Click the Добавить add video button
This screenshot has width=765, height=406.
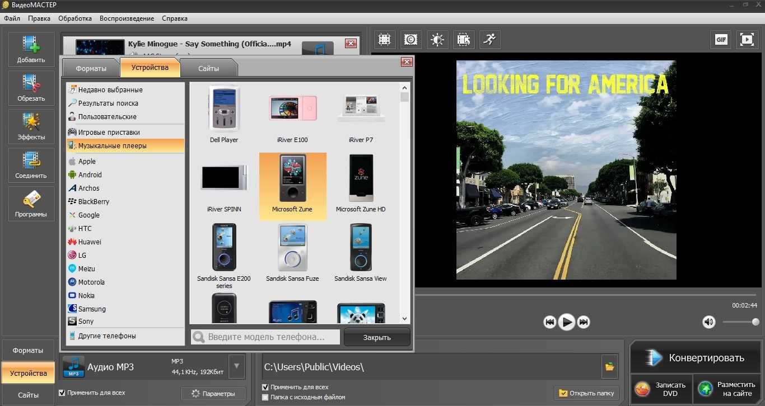coord(31,49)
